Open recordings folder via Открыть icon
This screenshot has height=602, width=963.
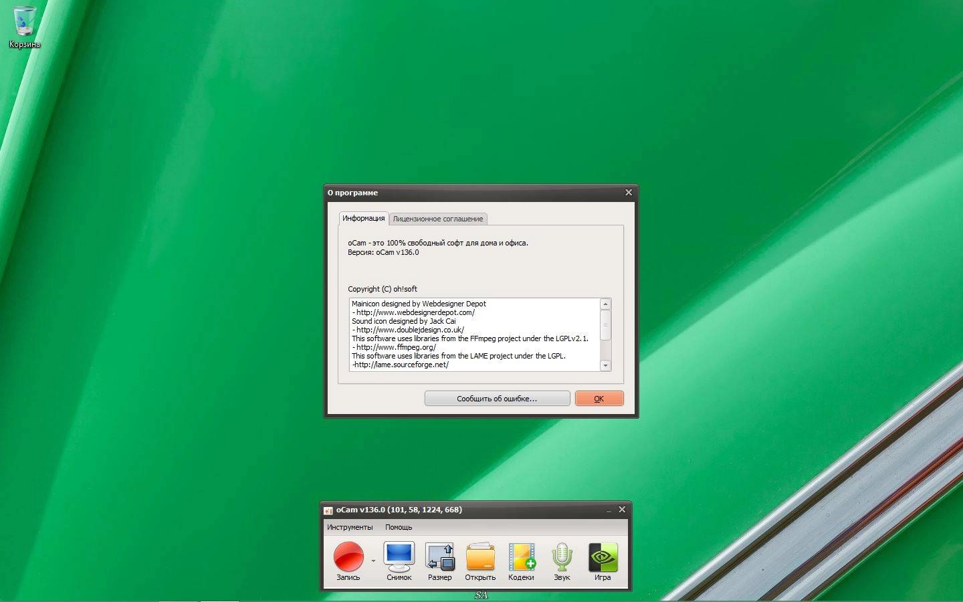click(480, 561)
